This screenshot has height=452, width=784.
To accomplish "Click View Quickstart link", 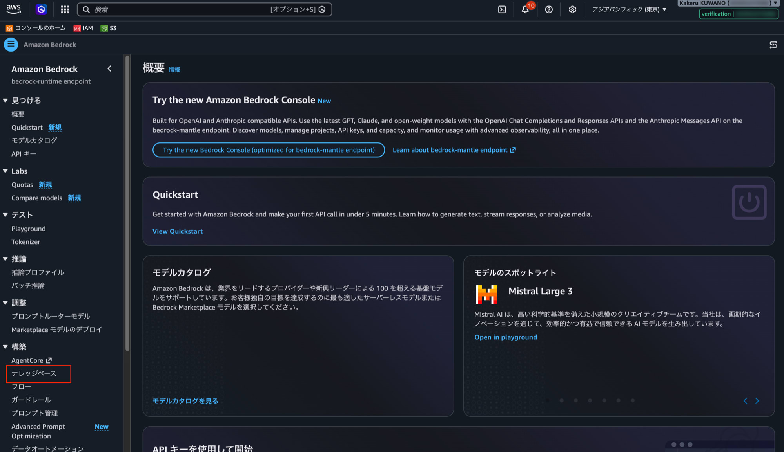I will (x=178, y=231).
